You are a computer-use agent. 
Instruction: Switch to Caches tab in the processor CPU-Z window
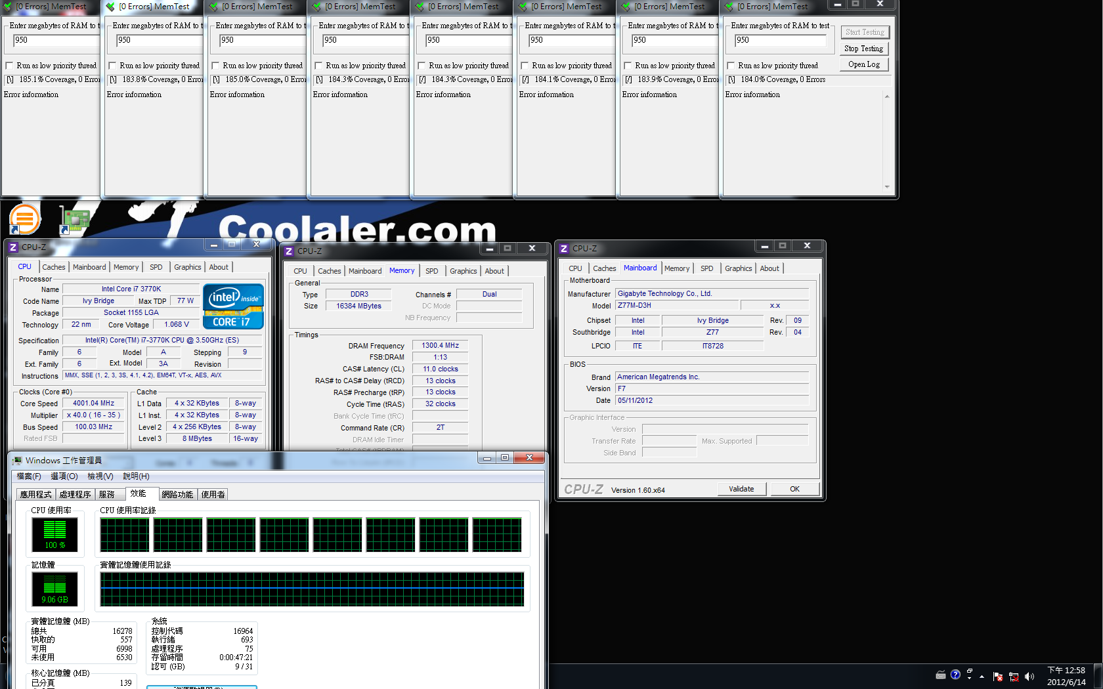click(x=54, y=267)
